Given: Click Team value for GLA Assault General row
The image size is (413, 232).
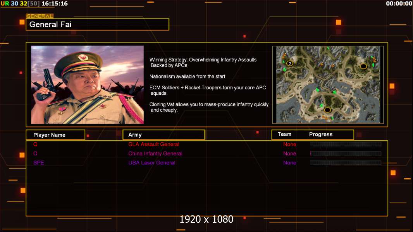Looking at the screenshot, I should click(290, 144).
